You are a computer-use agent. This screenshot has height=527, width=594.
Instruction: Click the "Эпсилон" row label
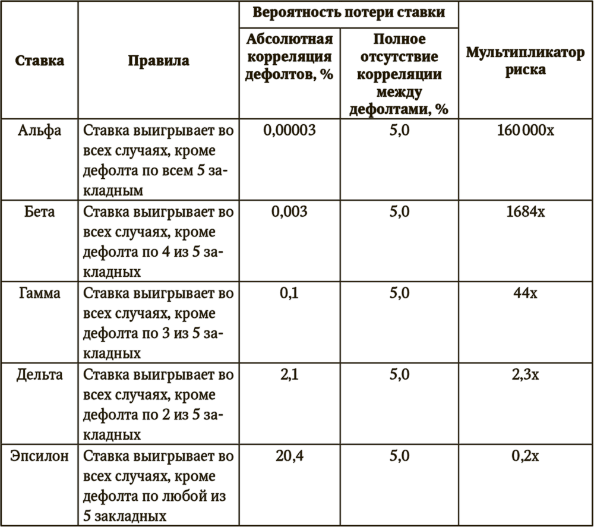click(39, 456)
